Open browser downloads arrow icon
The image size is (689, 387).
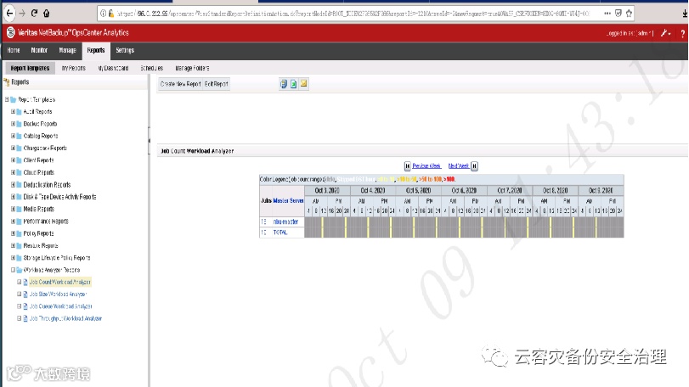[x=685, y=14]
